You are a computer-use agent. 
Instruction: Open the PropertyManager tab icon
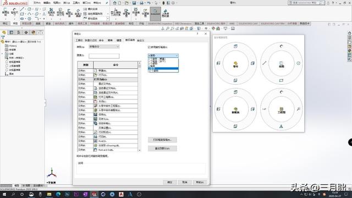click(12, 32)
